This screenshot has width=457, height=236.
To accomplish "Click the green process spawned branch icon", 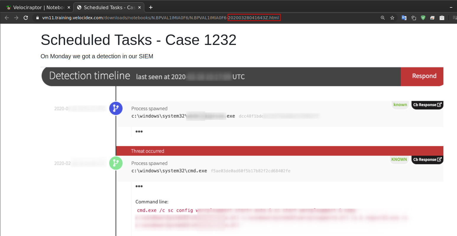I will click(116, 163).
